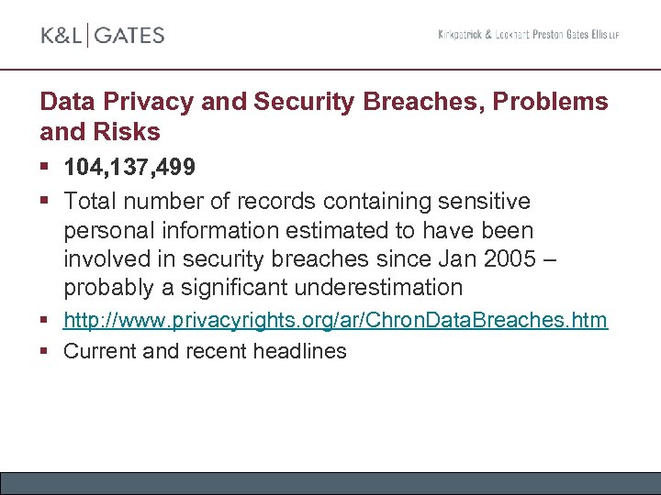Click the bullet marker before the hyperlink
This screenshot has height=495, width=661.
[46, 320]
